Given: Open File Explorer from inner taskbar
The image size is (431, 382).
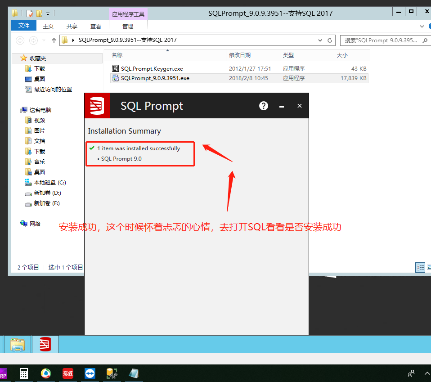Looking at the screenshot, I should [x=18, y=344].
